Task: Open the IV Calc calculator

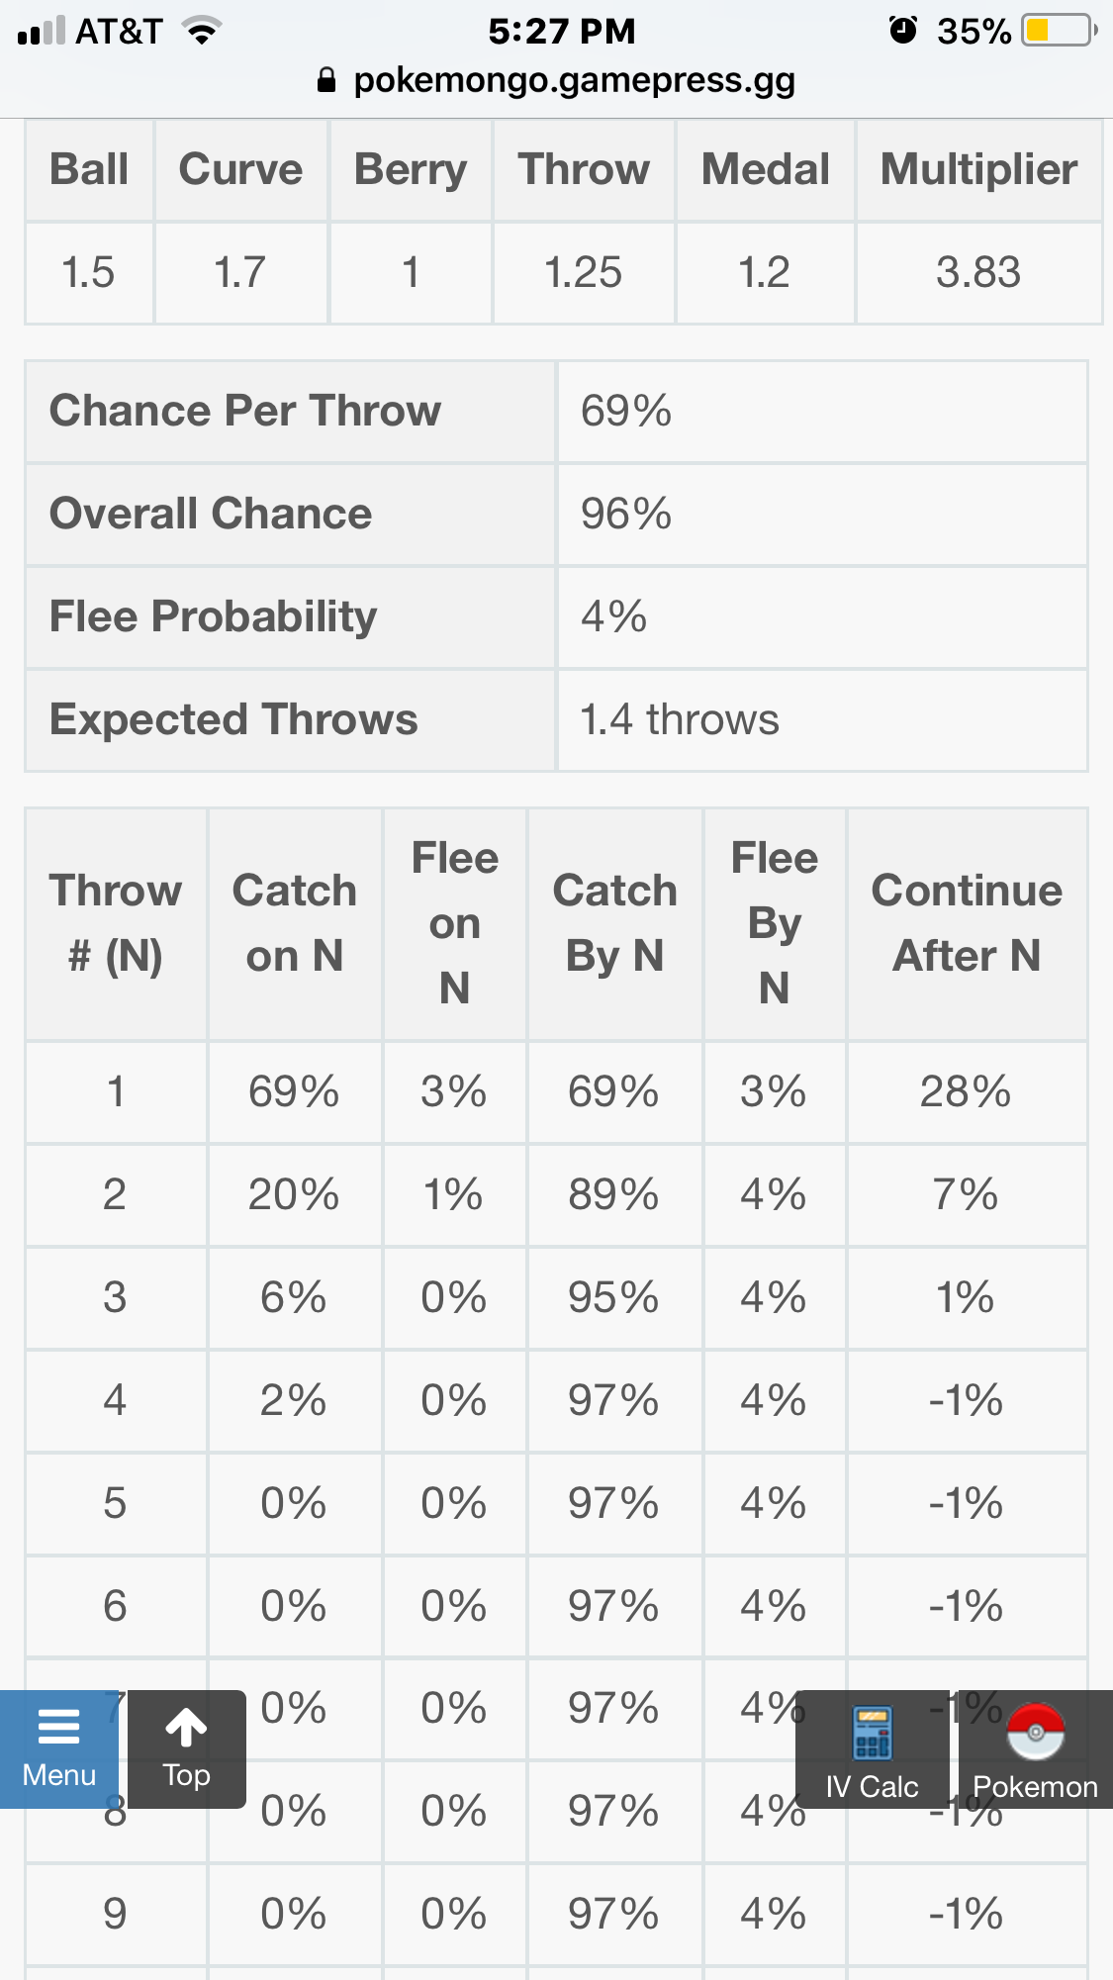Action: pyautogui.click(x=872, y=1750)
